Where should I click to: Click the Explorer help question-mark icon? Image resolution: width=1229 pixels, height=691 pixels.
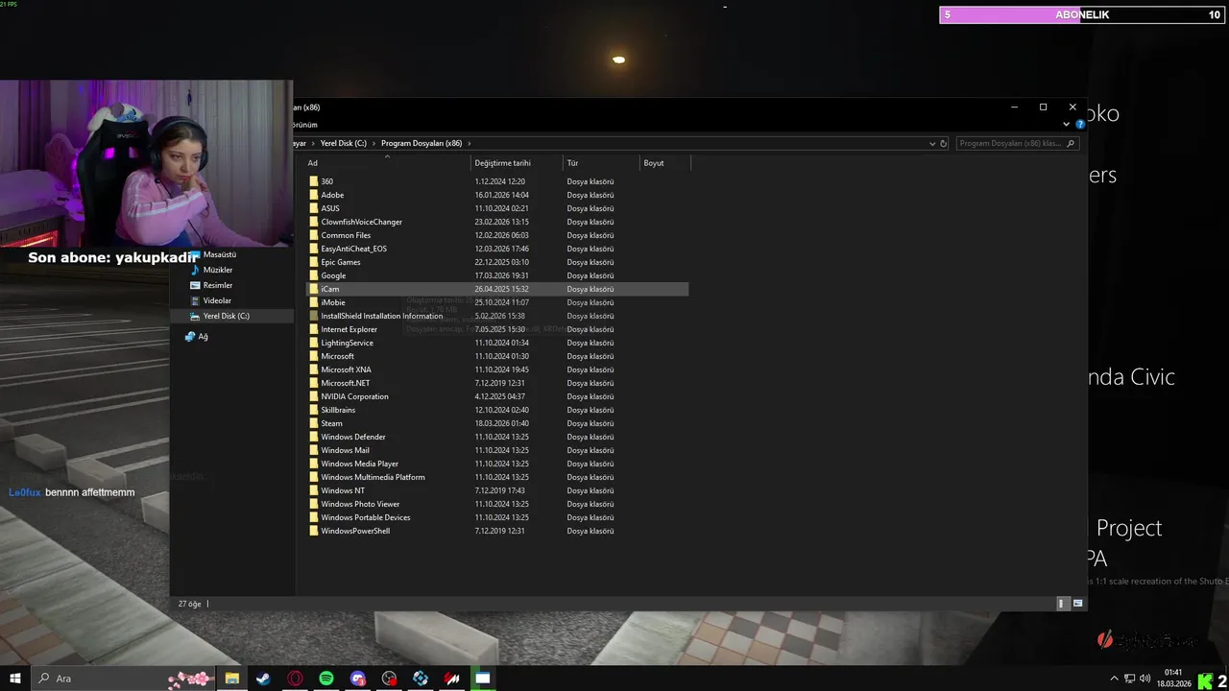(x=1080, y=124)
